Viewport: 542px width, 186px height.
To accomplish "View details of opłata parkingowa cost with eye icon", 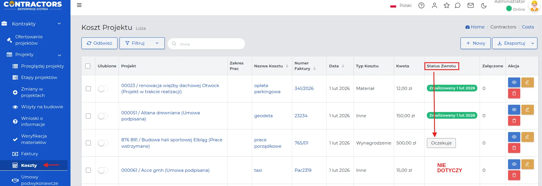I will 514,82.
